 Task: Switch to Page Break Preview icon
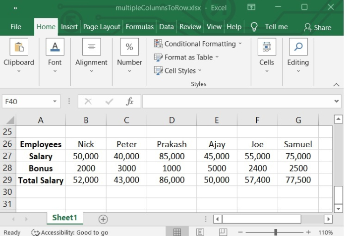pyautogui.click(x=223, y=232)
